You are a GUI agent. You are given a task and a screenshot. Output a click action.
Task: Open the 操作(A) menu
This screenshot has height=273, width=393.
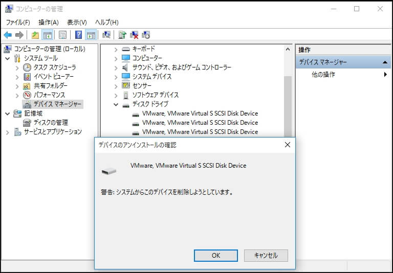pos(49,22)
